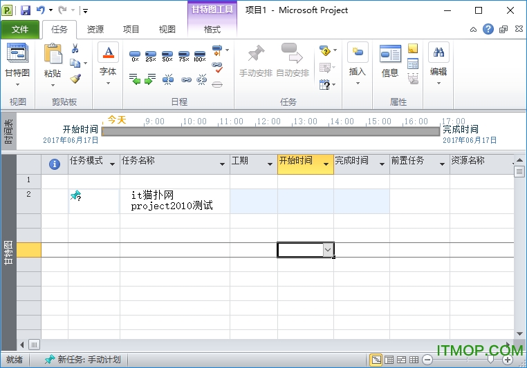This screenshot has width=527, height=368.
Task: Select task name cell 'it猫扑网 project2010测试'
Action: click(x=175, y=201)
